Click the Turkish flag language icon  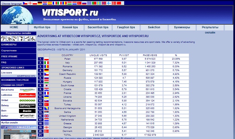coord(79,3)
